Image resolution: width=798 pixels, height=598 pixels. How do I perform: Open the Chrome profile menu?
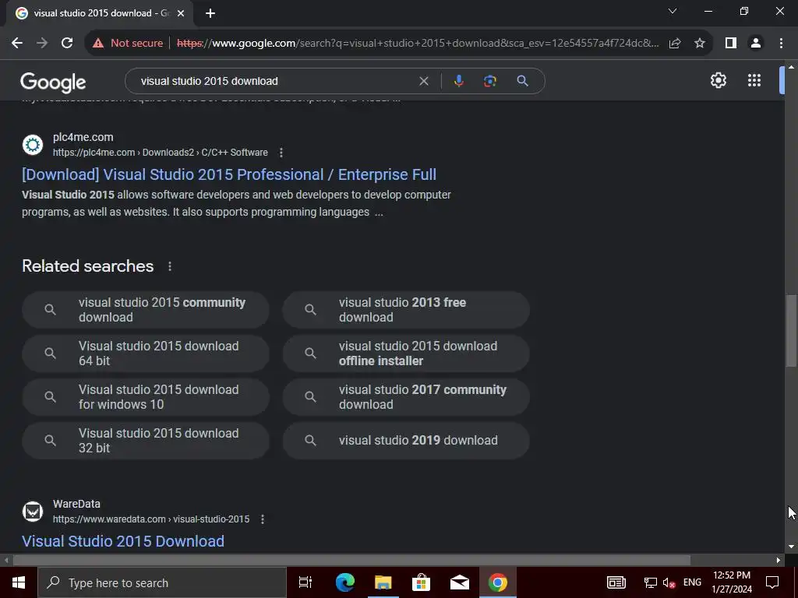tap(756, 44)
